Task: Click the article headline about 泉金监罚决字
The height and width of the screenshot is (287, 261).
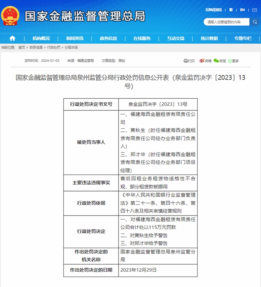Action: point(130,81)
